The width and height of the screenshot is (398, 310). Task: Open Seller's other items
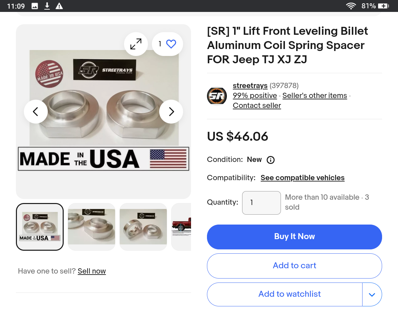315,96
